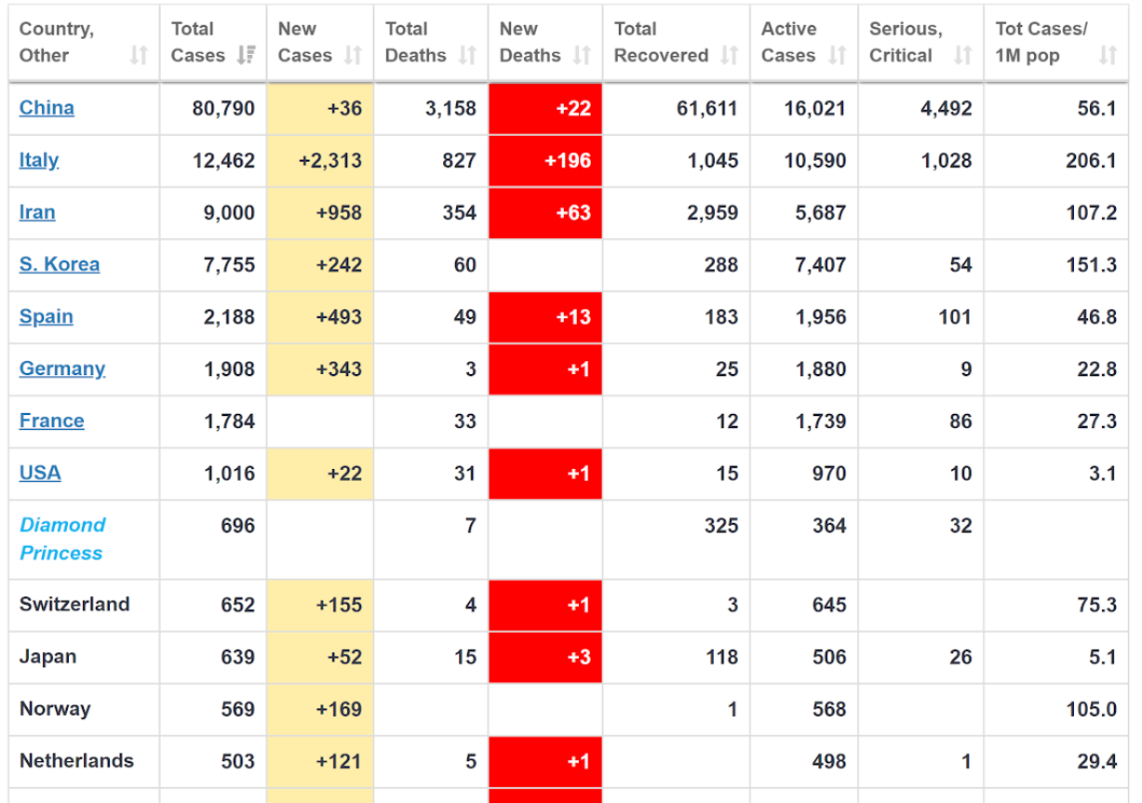The width and height of the screenshot is (1142, 803).
Task: Sort by Serious, Critical icon
Action: click(962, 56)
